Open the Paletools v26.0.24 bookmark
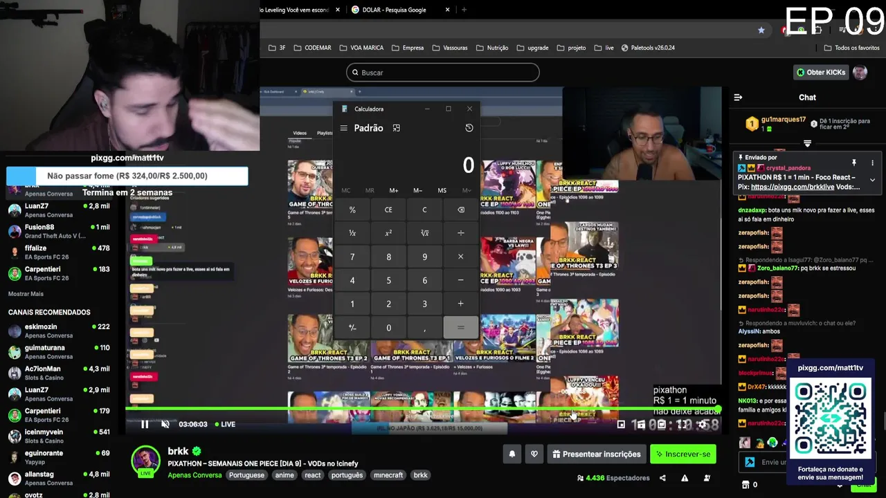This screenshot has width=886, height=498. pyautogui.click(x=648, y=48)
